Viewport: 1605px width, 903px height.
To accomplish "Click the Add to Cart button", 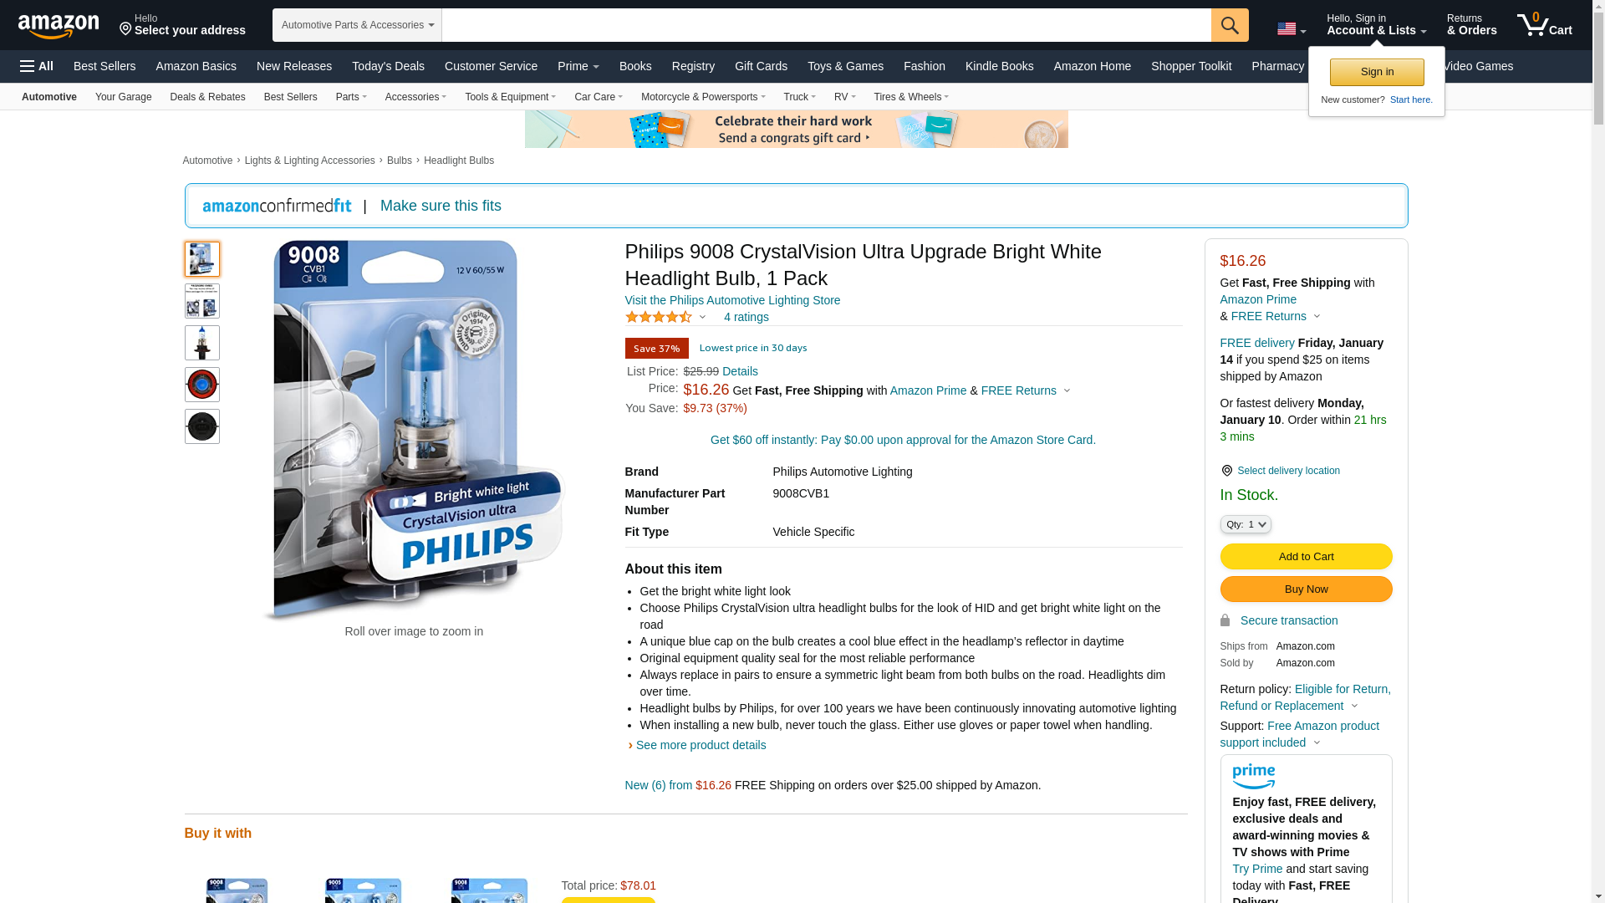I will coord(1306,557).
